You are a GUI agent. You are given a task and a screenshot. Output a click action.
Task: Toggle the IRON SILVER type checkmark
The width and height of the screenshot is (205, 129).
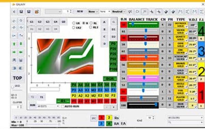(186, 107)
